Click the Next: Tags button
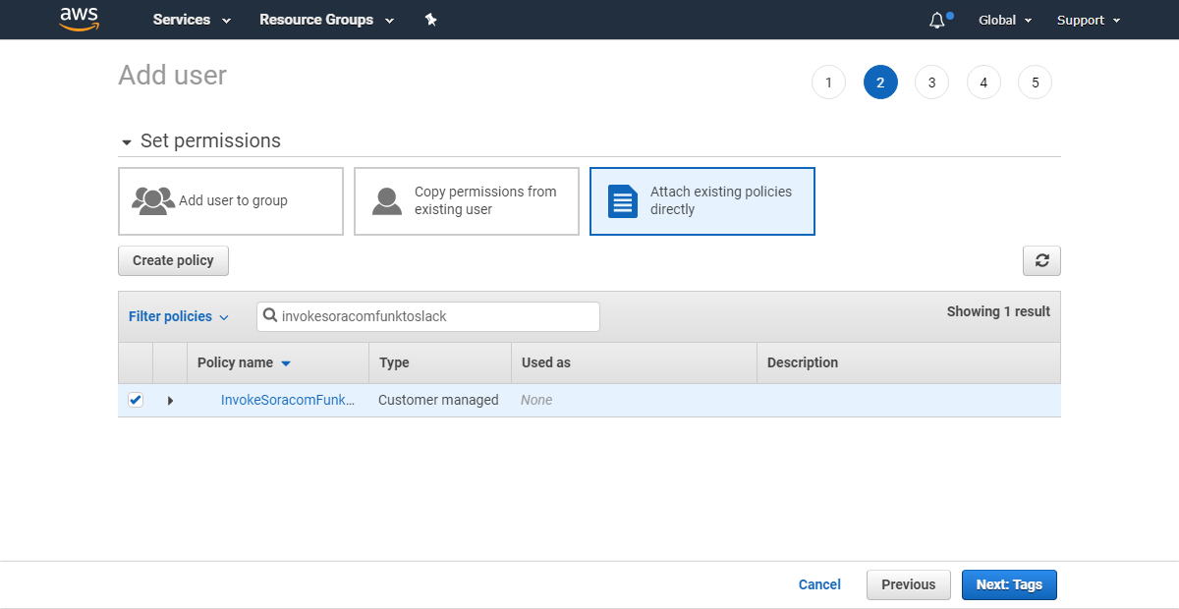1179x609 pixels. [x=1009, y=584]
